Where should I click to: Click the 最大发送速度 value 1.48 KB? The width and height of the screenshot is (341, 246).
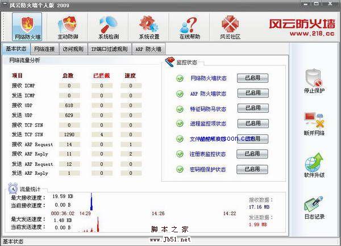[63, 220]
